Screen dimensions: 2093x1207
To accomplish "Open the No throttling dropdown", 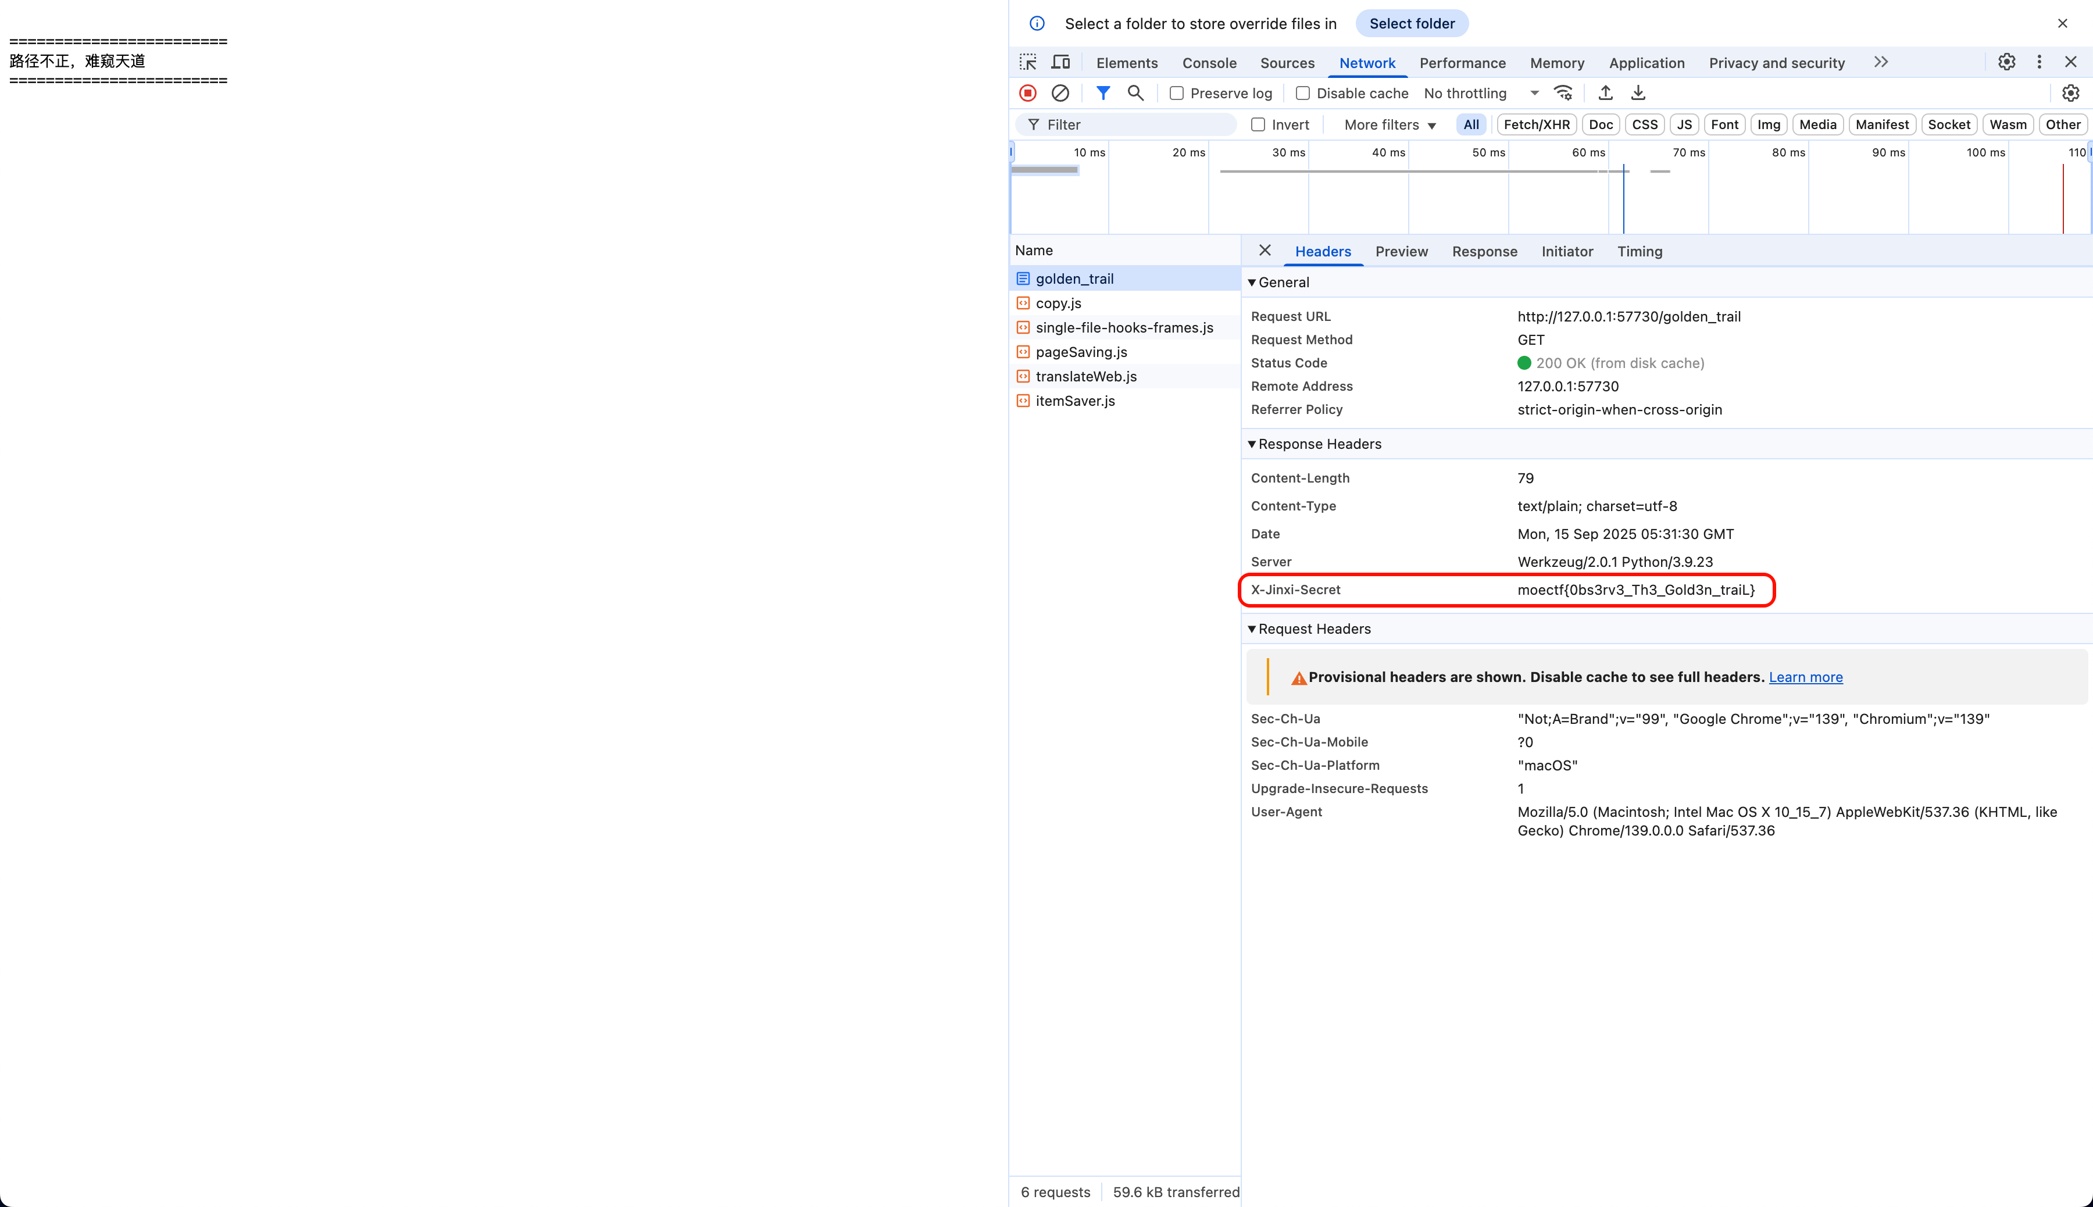I will click(1480, 94).
